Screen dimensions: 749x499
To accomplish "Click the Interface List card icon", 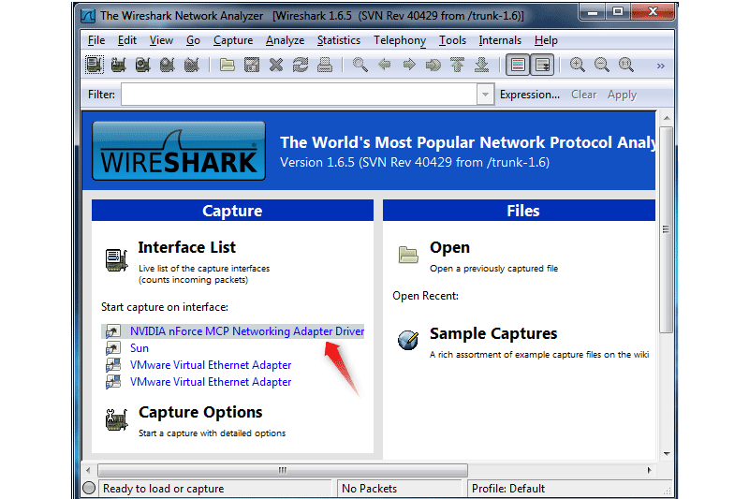I will (116, 260).
